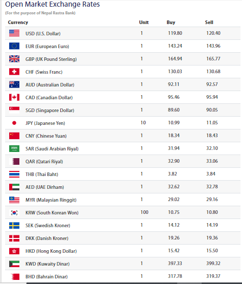Click the South Korean flag icon

pos(14,212)
